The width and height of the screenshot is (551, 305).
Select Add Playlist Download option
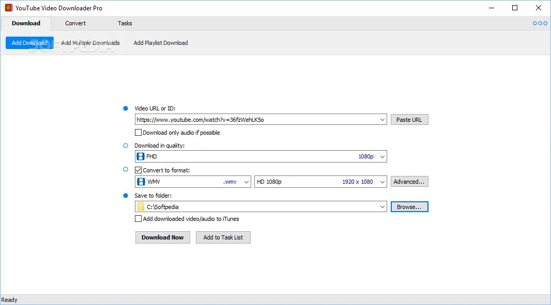(x=161, y=43)
